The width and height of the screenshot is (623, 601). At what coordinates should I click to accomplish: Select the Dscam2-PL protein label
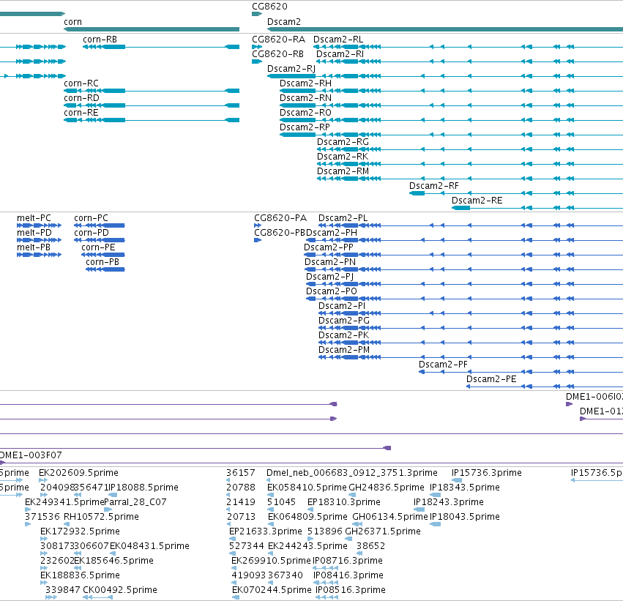pyautogui.click(x=343, y=218)
